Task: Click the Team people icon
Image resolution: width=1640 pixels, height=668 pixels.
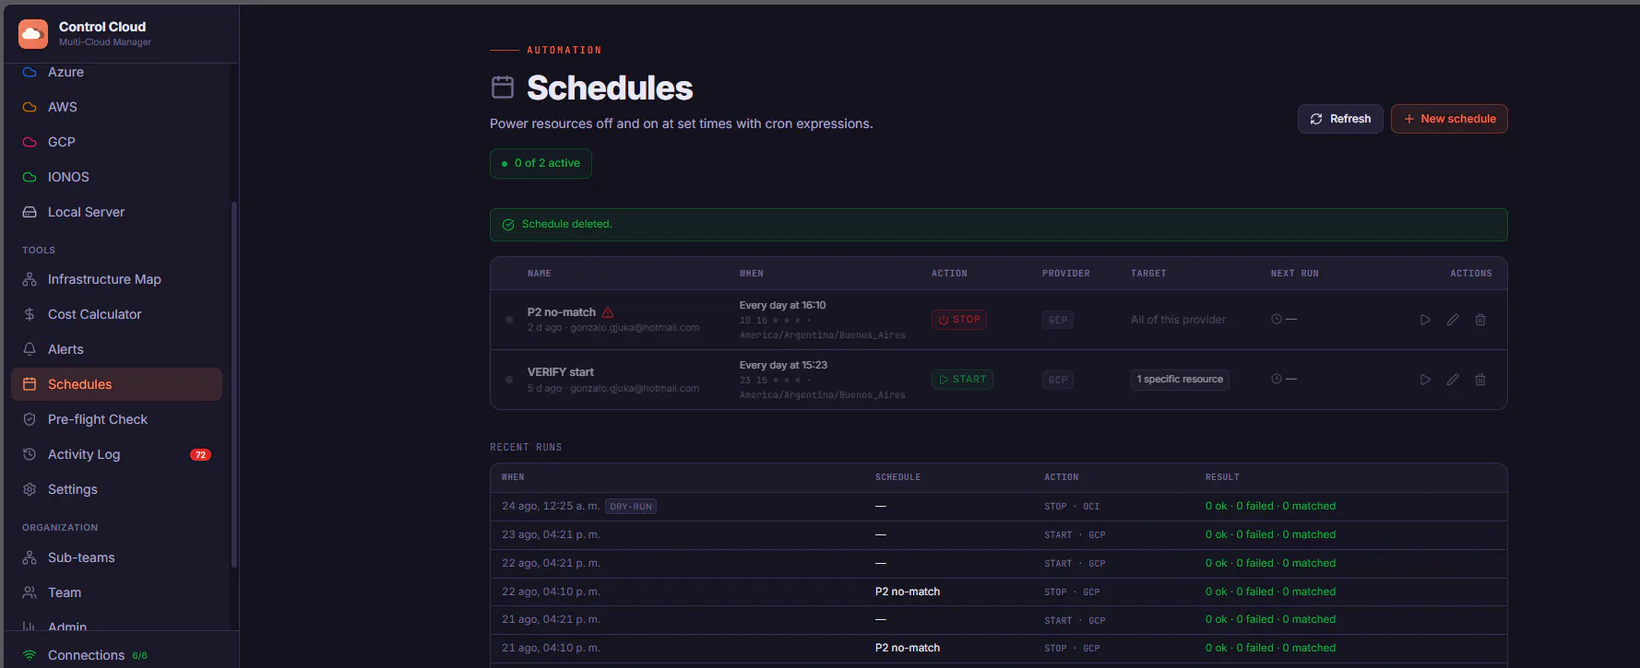Action: (30, 592)
